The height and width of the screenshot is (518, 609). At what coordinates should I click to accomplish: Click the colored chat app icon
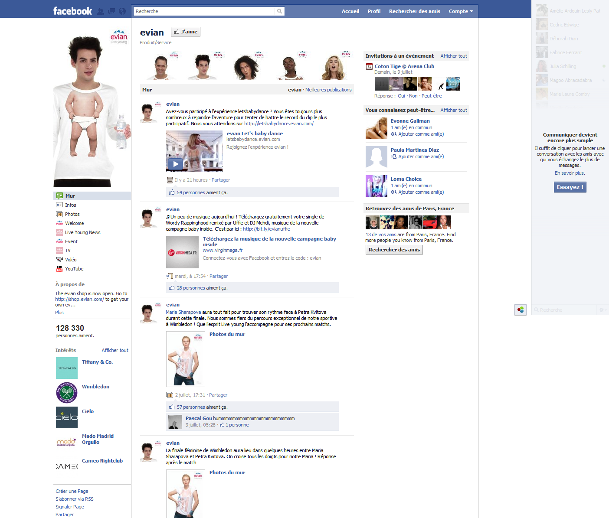point(521,310)
